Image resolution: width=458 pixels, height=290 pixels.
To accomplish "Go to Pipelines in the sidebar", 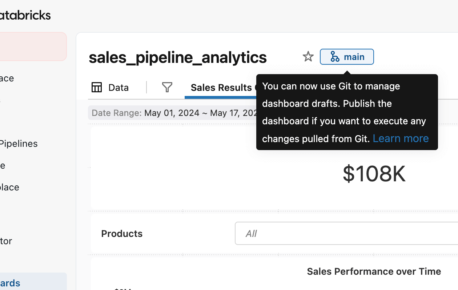I will click(x=19, y=144).
